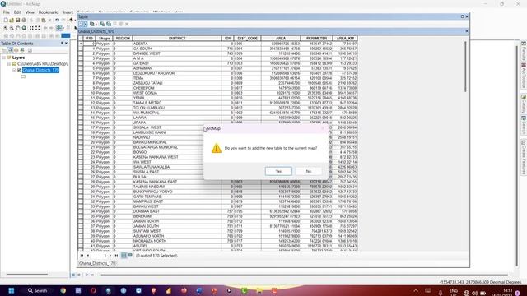
Task: Click Switch Selection icon in Table toolbar
Action: (109, 24)
